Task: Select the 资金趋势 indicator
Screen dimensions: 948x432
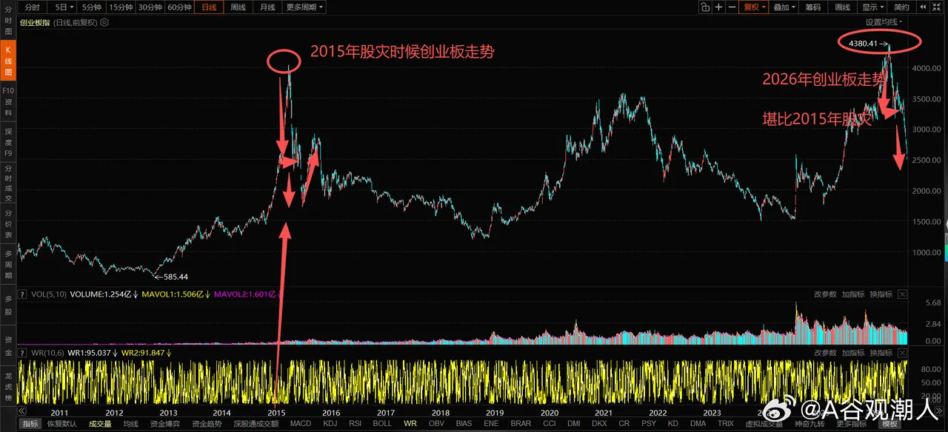Action: [207, 424]
